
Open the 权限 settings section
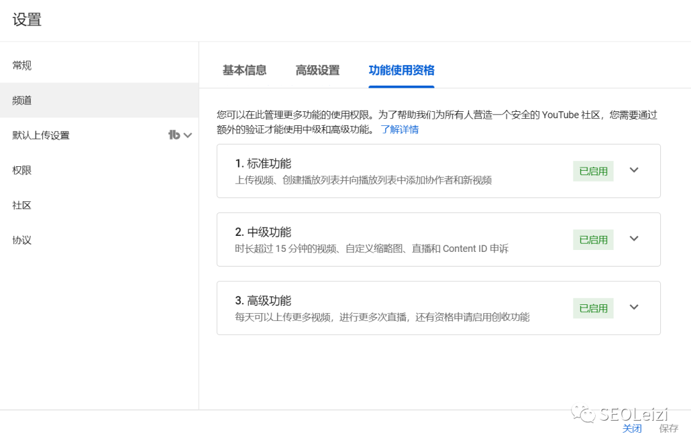tap(22, 170)
